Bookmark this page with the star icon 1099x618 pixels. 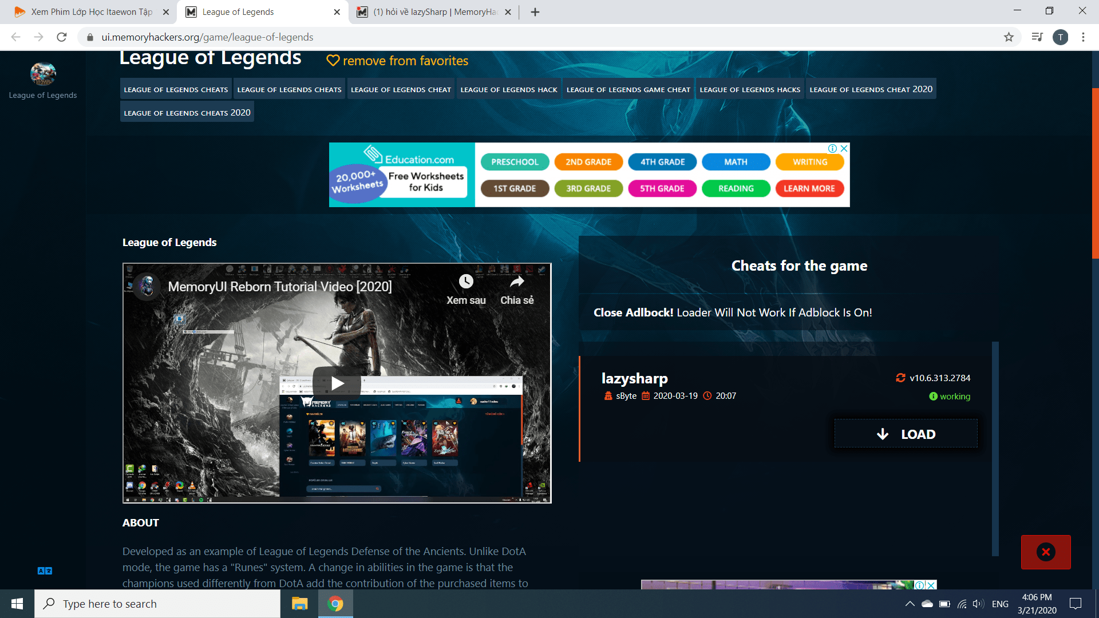pos(1009,37)
